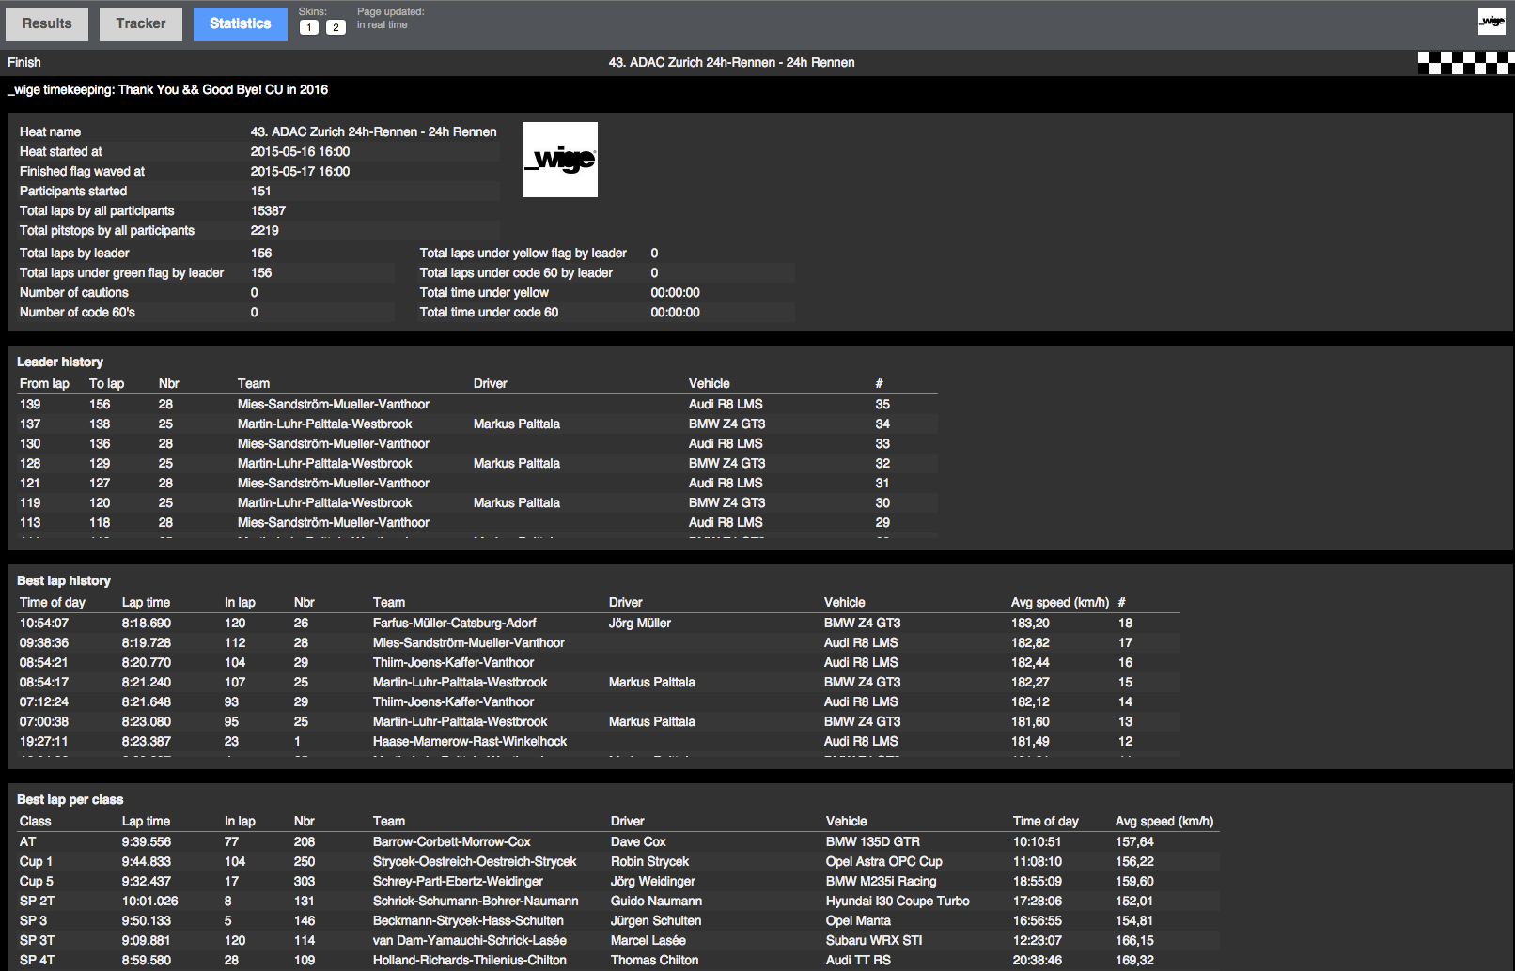Click the From lap column header
1515x971 pixels.
tap(44, 383)
